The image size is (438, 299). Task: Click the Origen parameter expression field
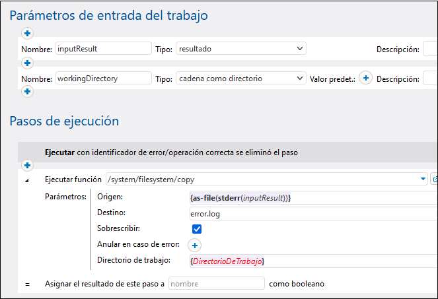[x=312, y=197]
